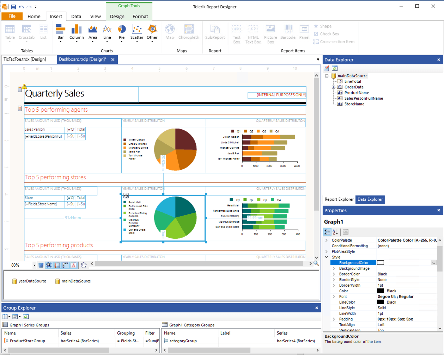Select the pan hand tool
This screenshot has height=355, width=444.
[x=84, y=265]
